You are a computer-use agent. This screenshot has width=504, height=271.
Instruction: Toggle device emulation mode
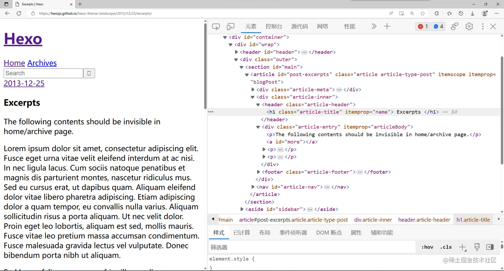(x=230, y=26)
